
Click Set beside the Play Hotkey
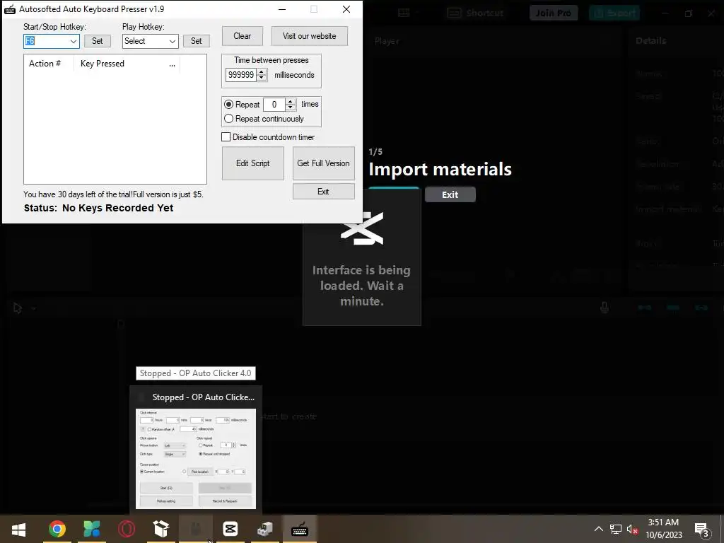click(x=197, y=41)
